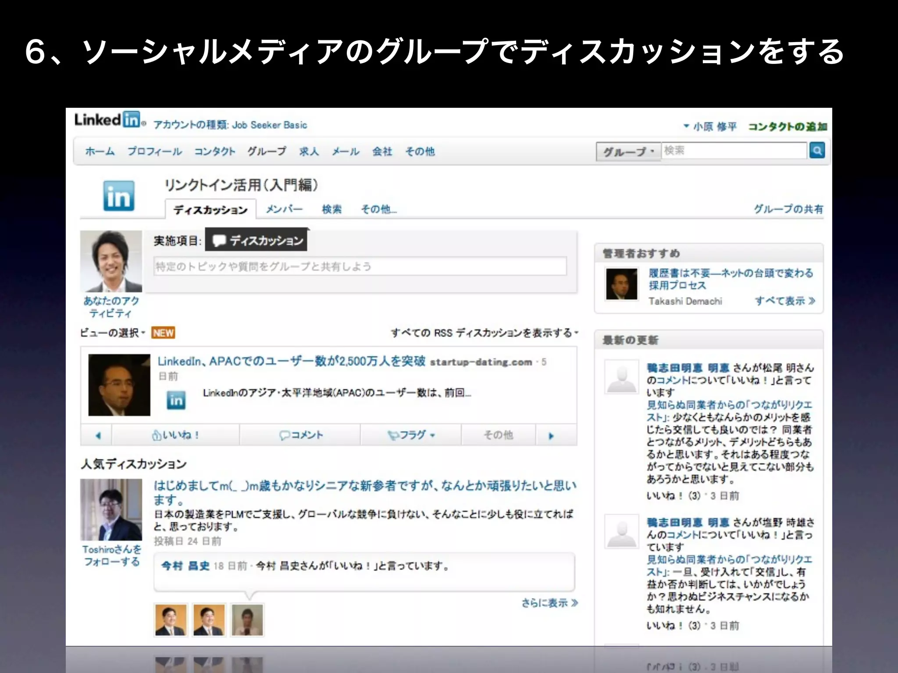This screenshot has height=673, width=898.
Task: Click the コメント speech bubble button
Action: click(x=301, y=435)
